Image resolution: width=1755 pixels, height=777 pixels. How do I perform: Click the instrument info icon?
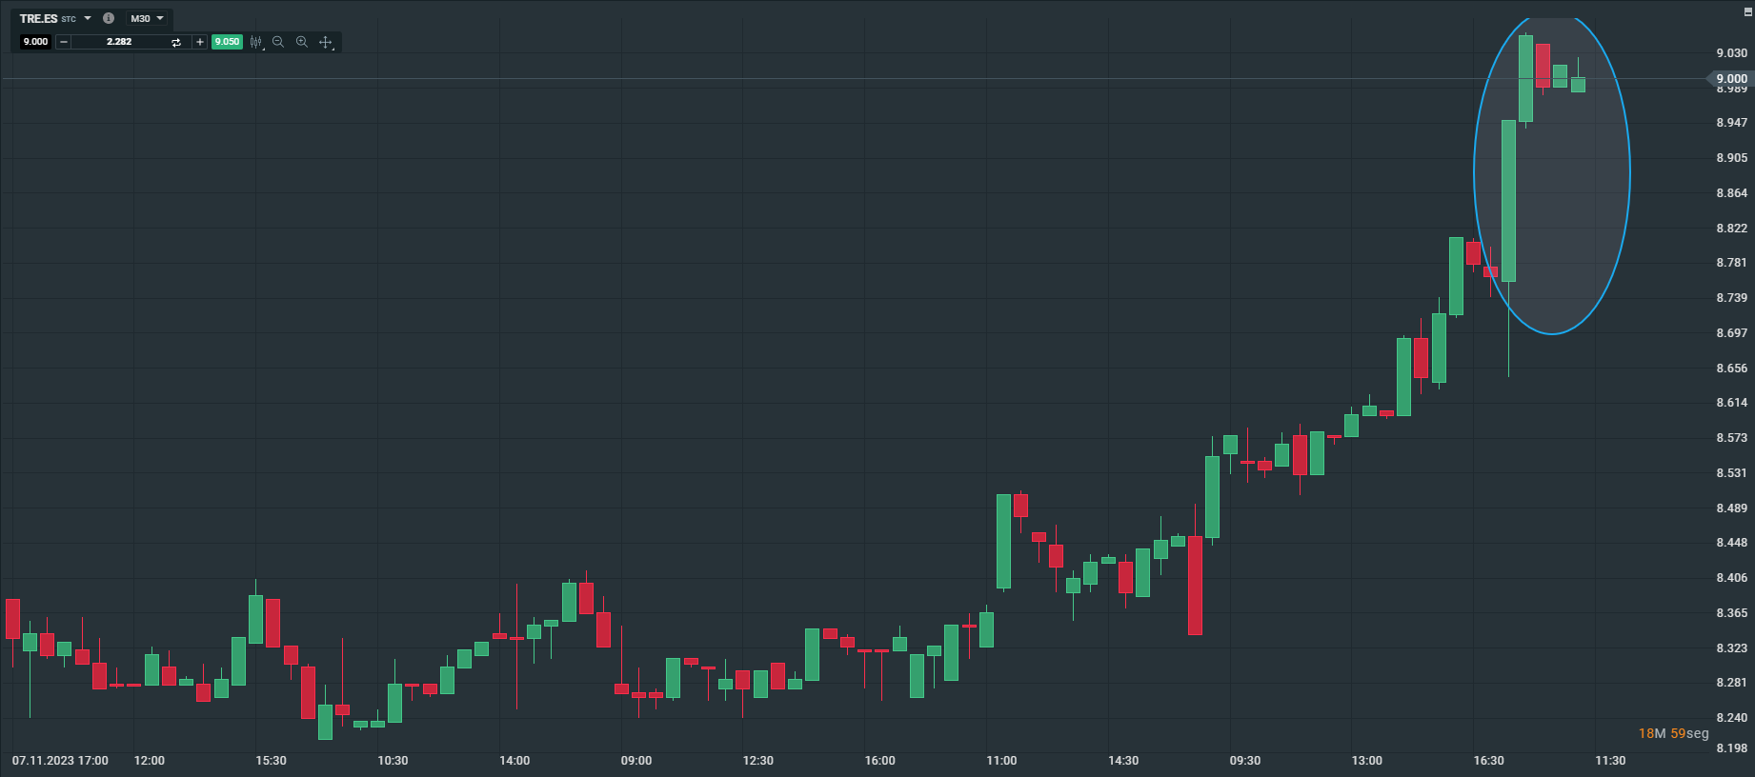click(109, 18)
